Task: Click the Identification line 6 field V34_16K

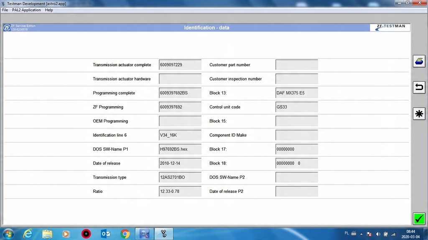Action: click(180, 135)
